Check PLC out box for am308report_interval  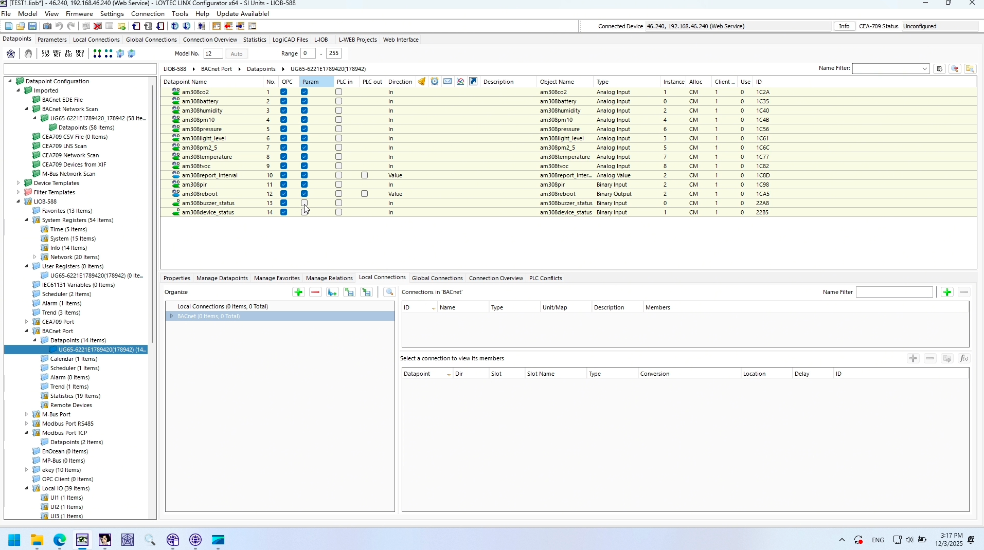pyautogui.click(x=365, y=175)
